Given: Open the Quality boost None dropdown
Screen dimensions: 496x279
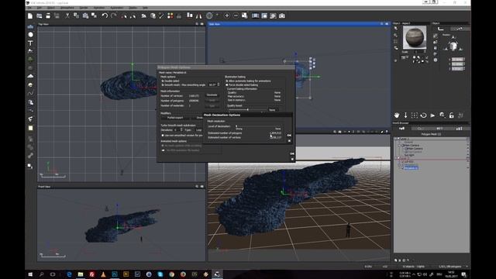Looking at the screenshot, I should (x=274, y=110).
